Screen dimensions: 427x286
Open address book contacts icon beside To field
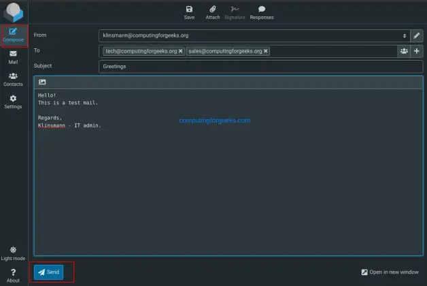coord(404,51)
